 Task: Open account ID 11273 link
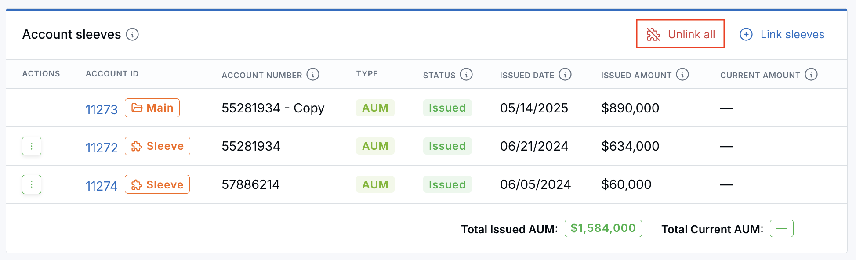102,109
